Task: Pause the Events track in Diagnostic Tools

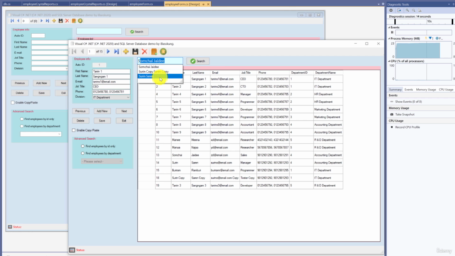Action: coord(392,33)
